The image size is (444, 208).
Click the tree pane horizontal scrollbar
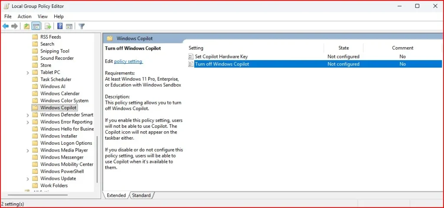(x=37, y=195)
